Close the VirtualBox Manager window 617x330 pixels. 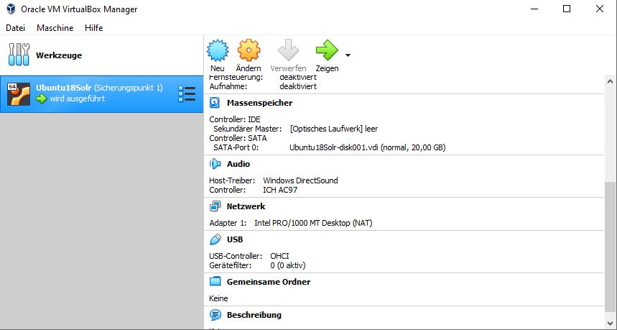click(600, 9)
